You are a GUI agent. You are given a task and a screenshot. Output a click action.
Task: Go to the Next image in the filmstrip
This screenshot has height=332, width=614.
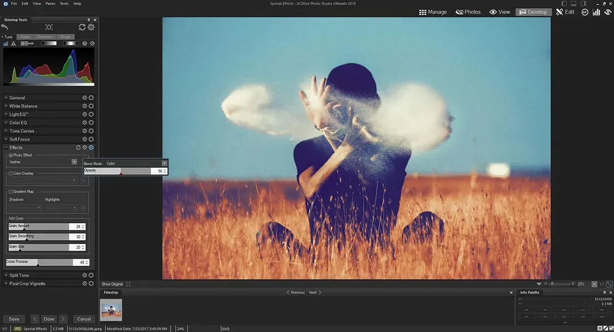pyautogui.click(x=315, y=293)
